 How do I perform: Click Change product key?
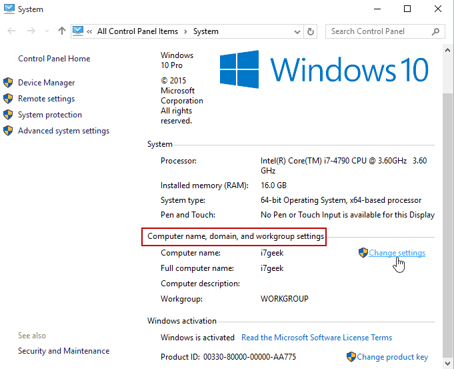pyautogui.click(x=392, y=357)
